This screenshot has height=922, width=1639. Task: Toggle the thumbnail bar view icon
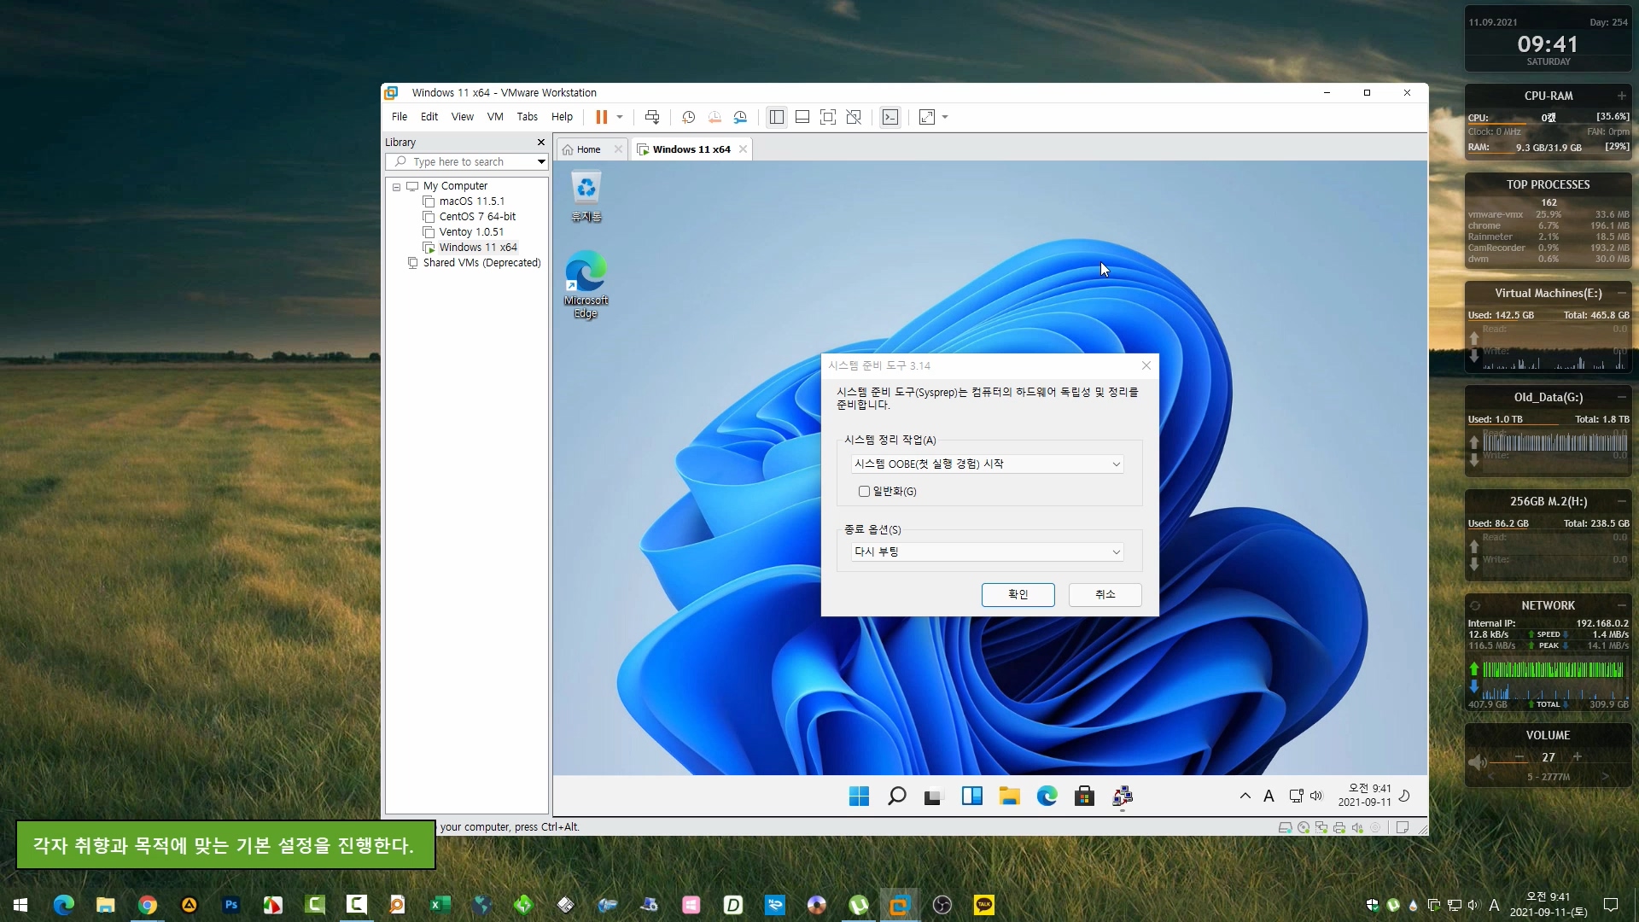tap(802, 117)
